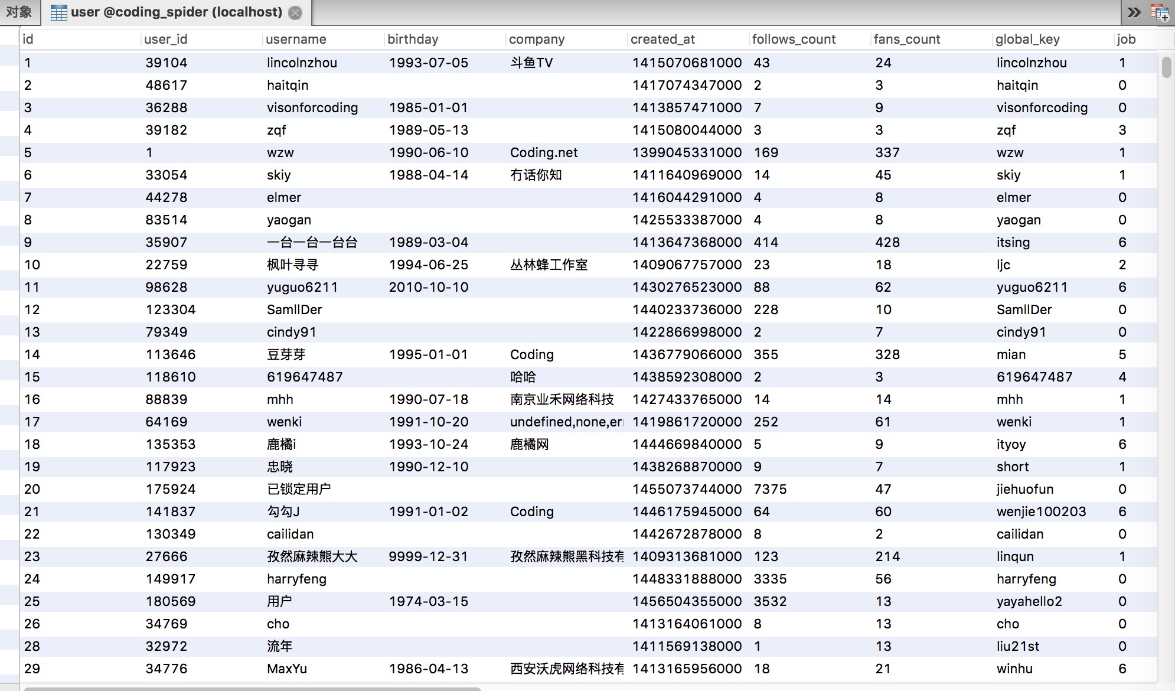
Task: Expand hidden tabs with the double-chevron
Action: click(1134, 12)
